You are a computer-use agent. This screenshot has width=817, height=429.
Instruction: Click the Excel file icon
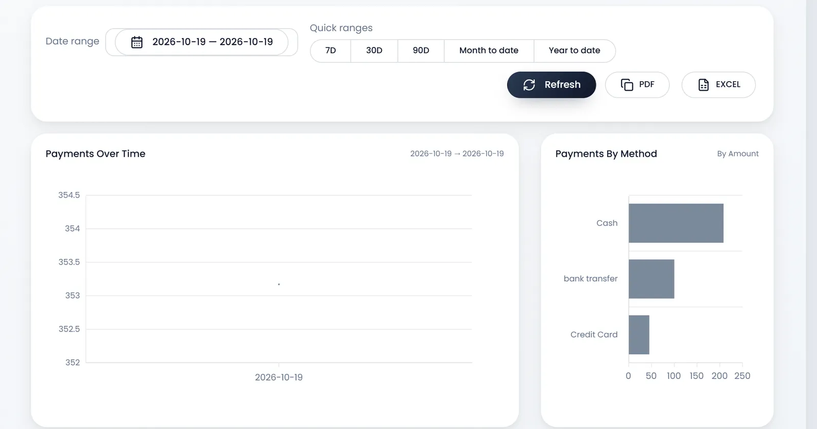pyautogui.click(x=704, y=85)
